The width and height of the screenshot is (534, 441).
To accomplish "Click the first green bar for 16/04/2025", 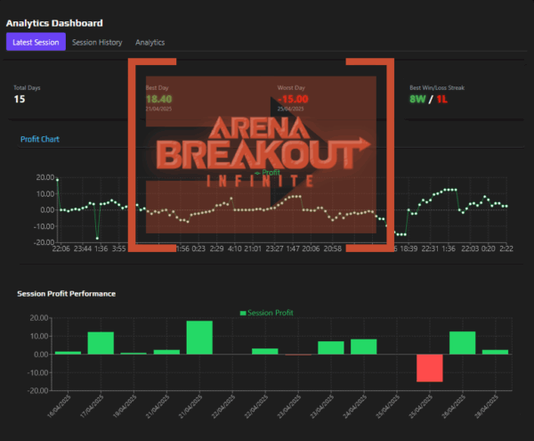I will tap(68, 353).
